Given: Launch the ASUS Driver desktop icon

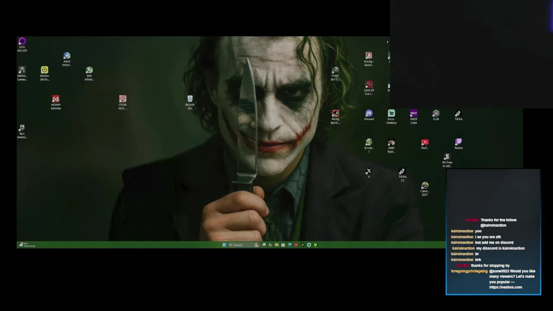Looking at the screenshot, I should point(67,59).
